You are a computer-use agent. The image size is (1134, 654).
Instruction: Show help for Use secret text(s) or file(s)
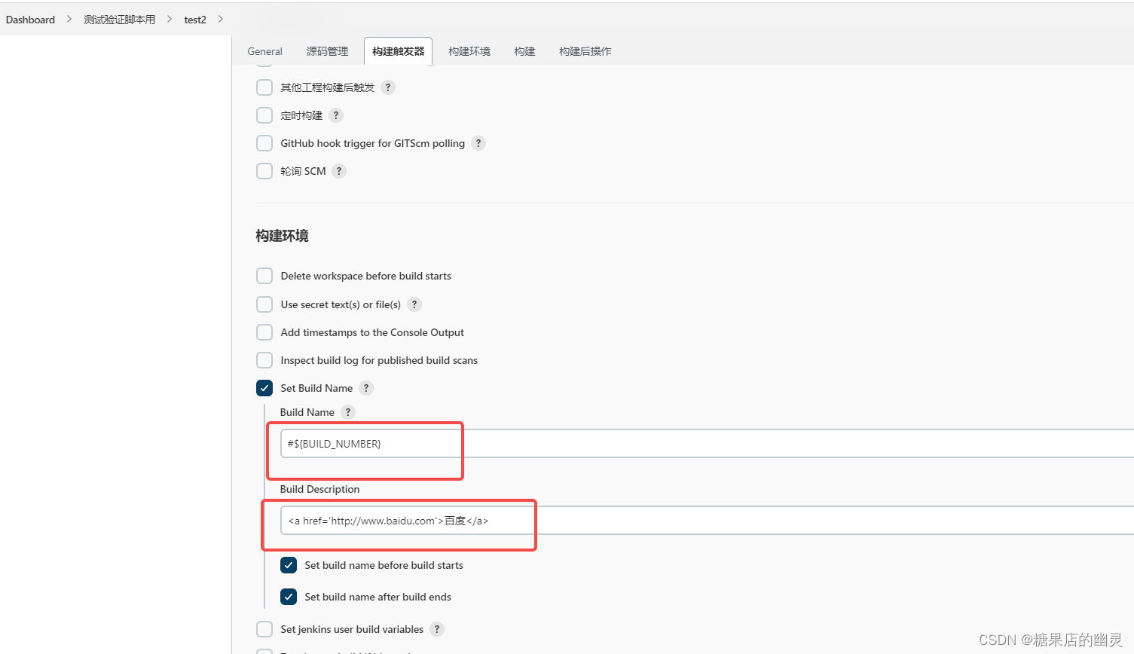414,304
